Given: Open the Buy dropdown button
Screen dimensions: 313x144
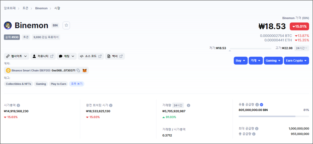Looking at the screenshot, I should (240, 61).
